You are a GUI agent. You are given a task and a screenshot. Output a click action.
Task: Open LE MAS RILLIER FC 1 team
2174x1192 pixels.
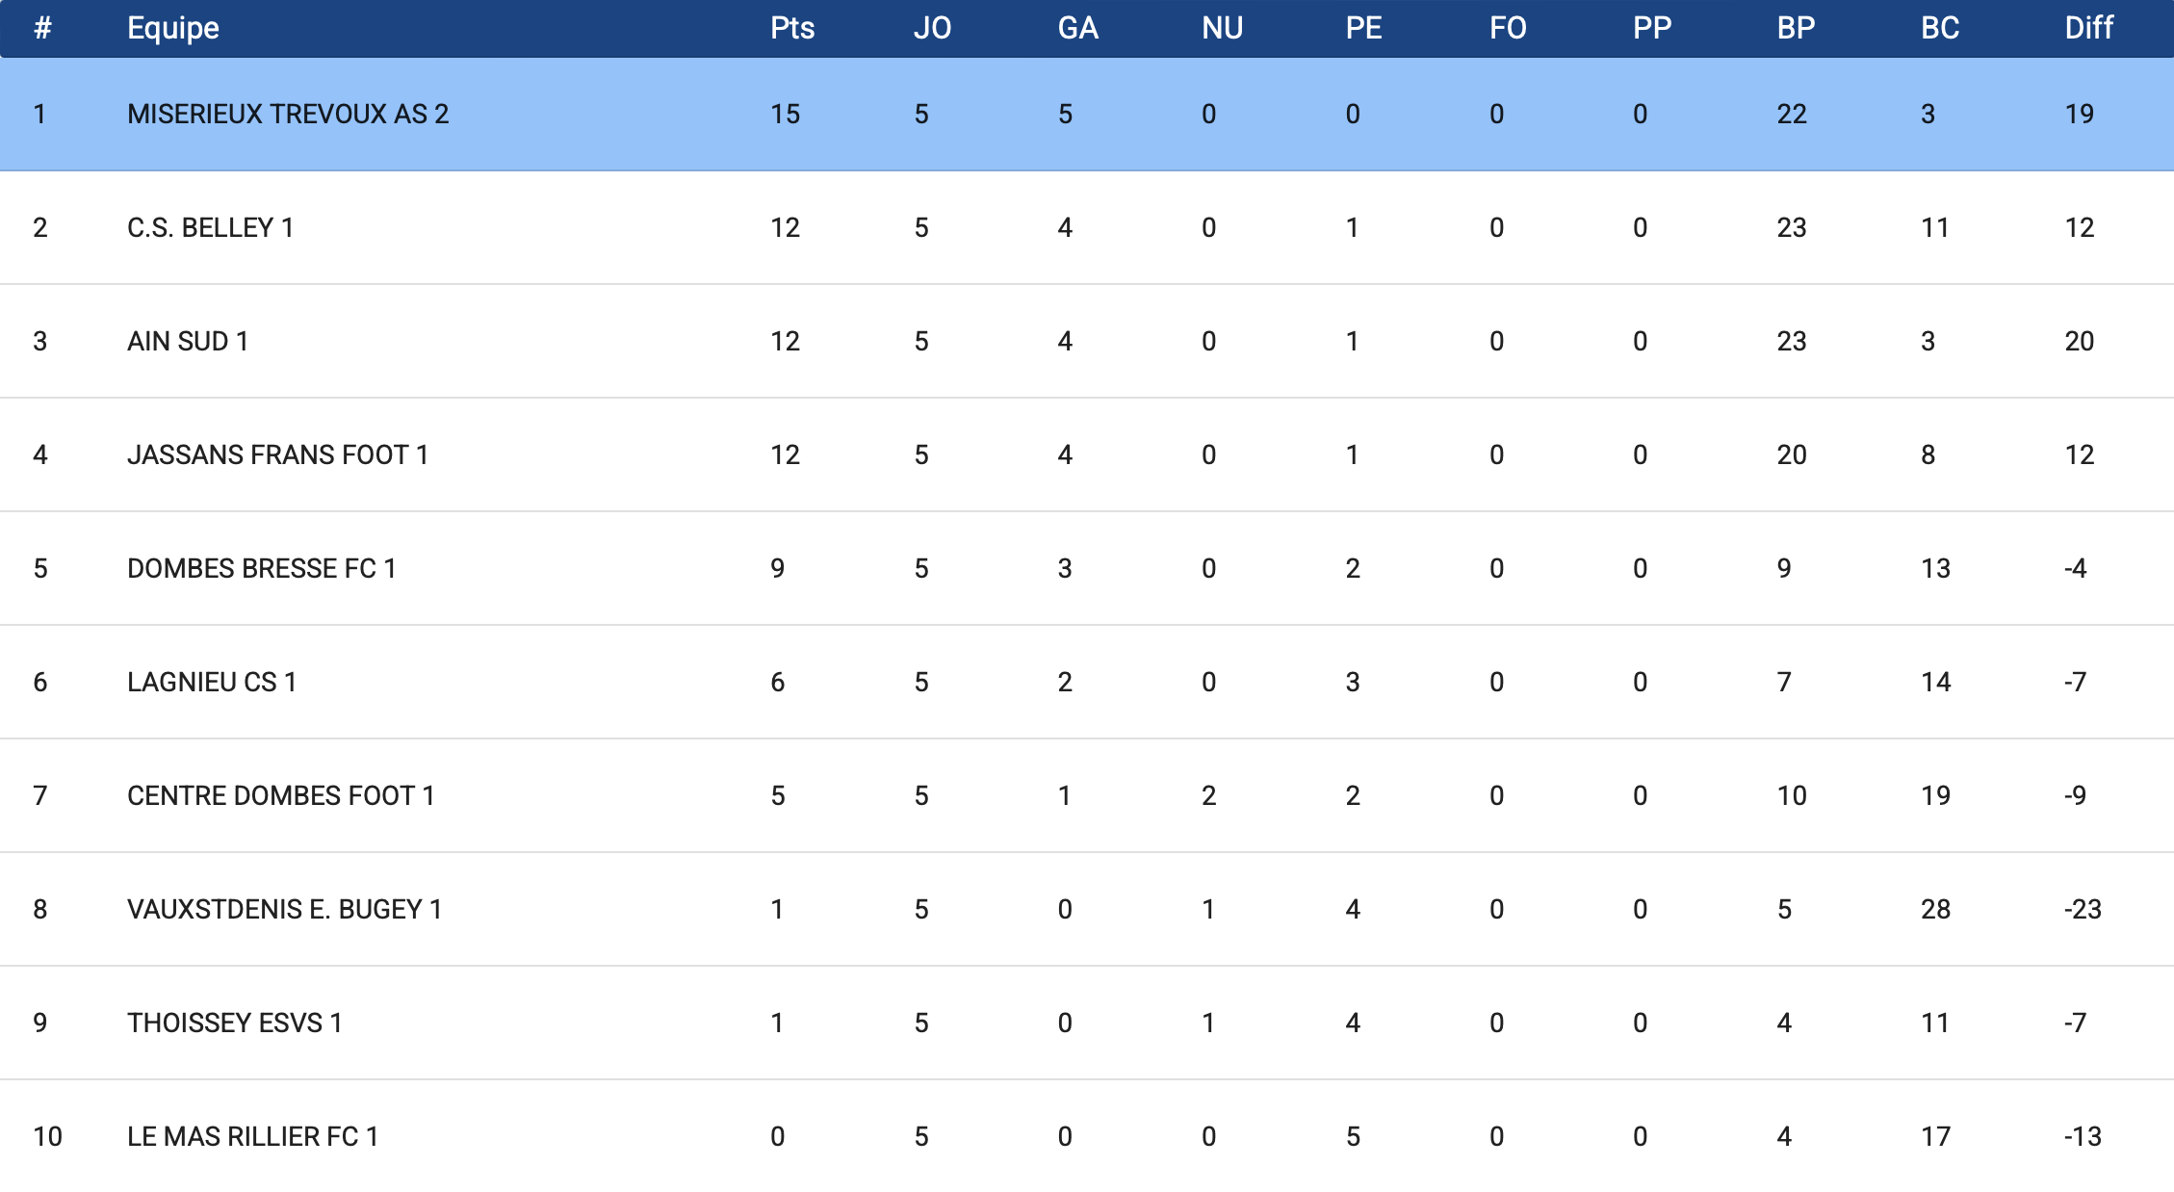(x=252, y=1136)
